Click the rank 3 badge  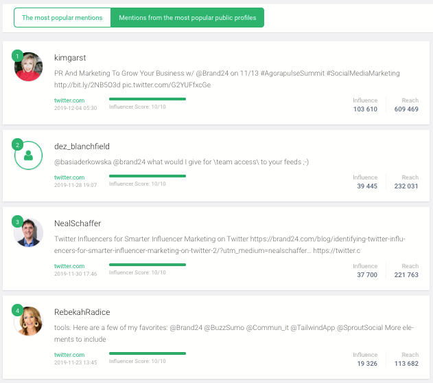17,221
